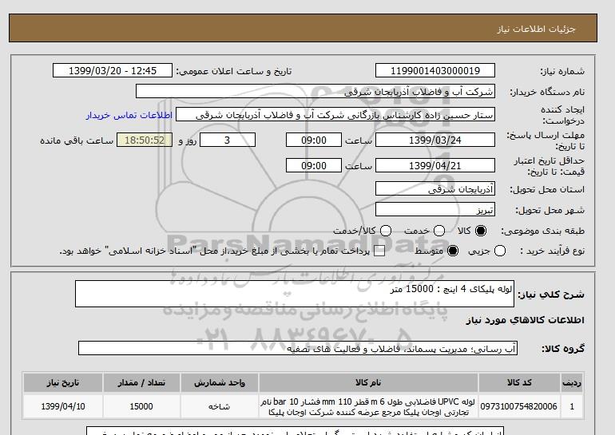The height and width of the screenshot is (435, 615).
Task: Click the price validity date 1399/04/21
Action: [435, 165]
